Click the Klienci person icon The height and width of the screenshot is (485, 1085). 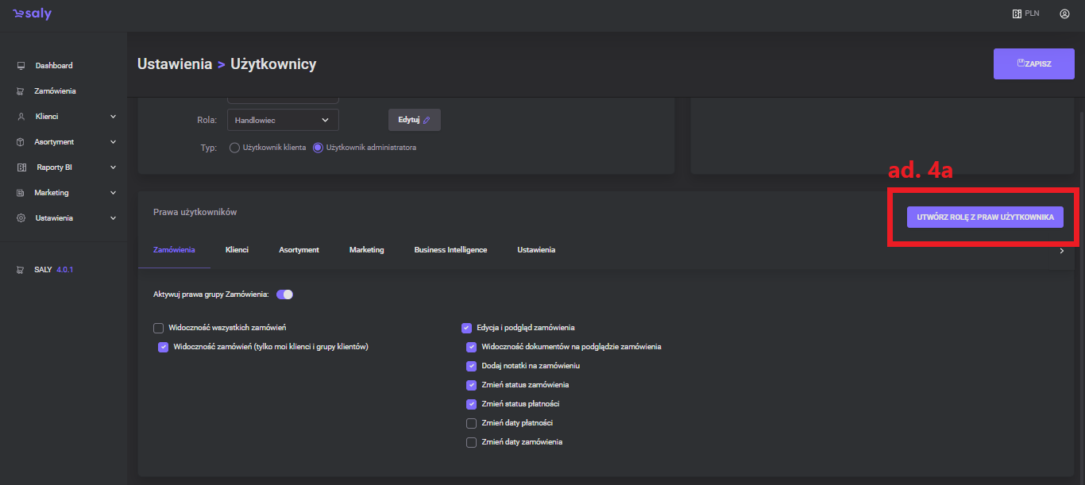[21, 117]
